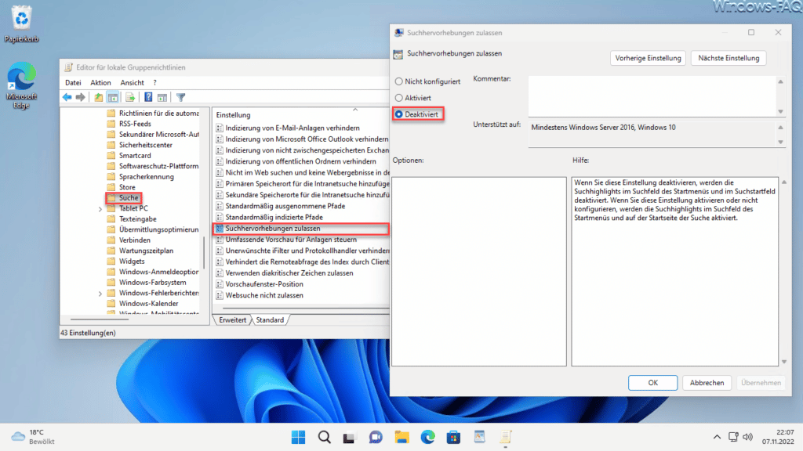Select the Texteingabe tree item
This screenshot has height=451, width=803.
point(138,219)
